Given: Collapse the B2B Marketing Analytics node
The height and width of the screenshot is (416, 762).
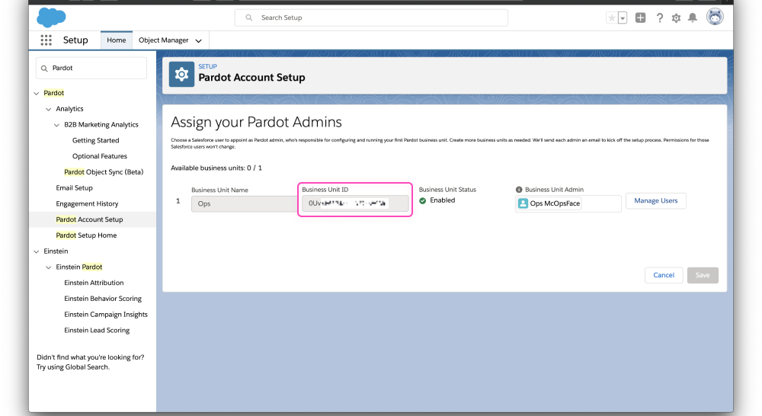Looking at the screenshot, I should [x=56, y=125].
